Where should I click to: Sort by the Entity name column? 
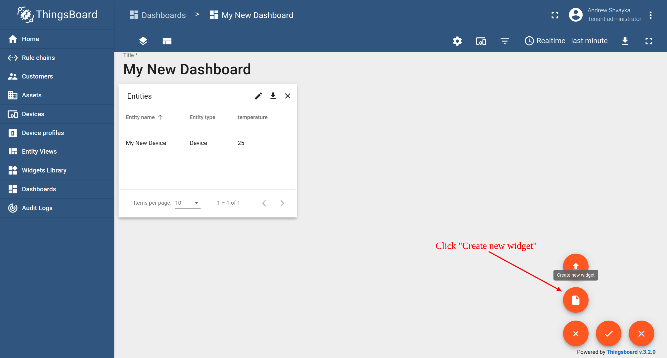tap(144, 117)
